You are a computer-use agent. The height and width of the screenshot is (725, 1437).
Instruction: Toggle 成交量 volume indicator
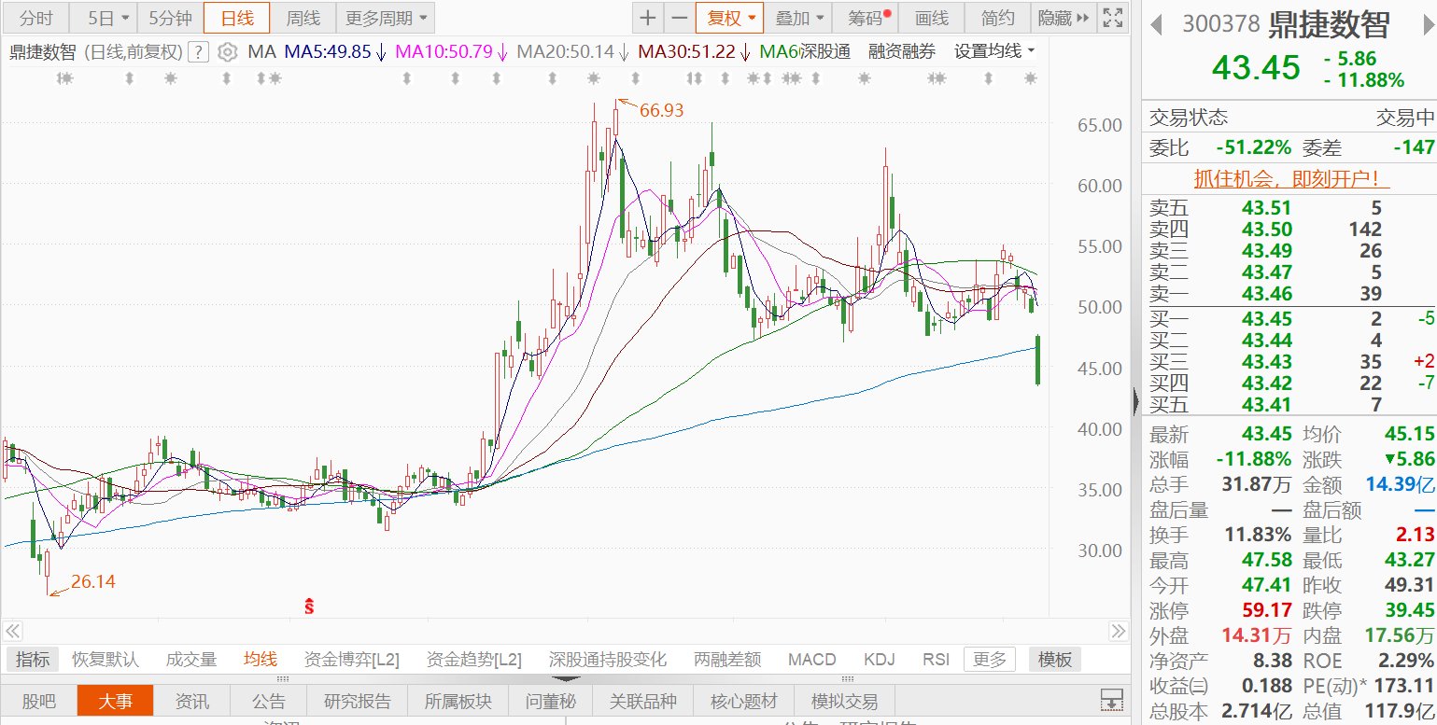191,660
